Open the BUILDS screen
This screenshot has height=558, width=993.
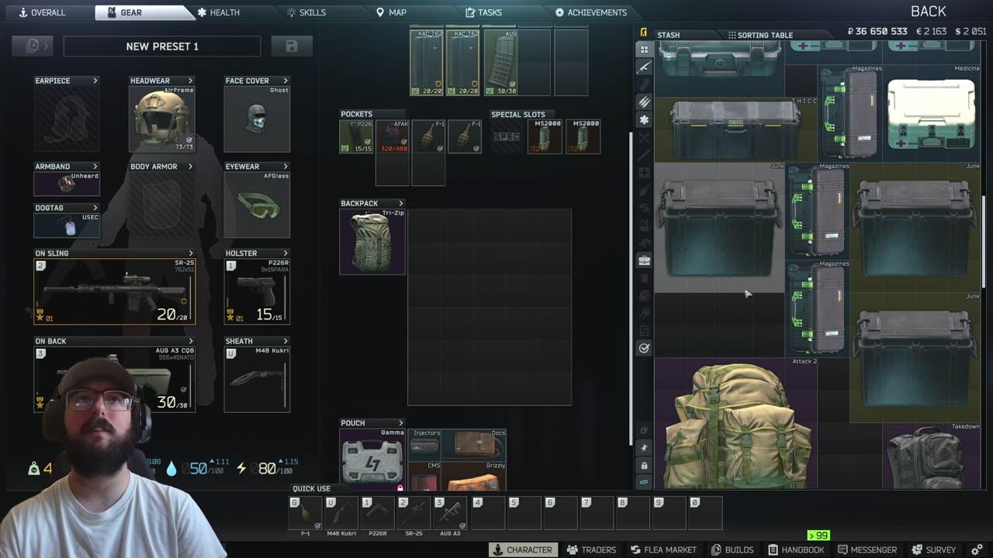tap(732, 549)
